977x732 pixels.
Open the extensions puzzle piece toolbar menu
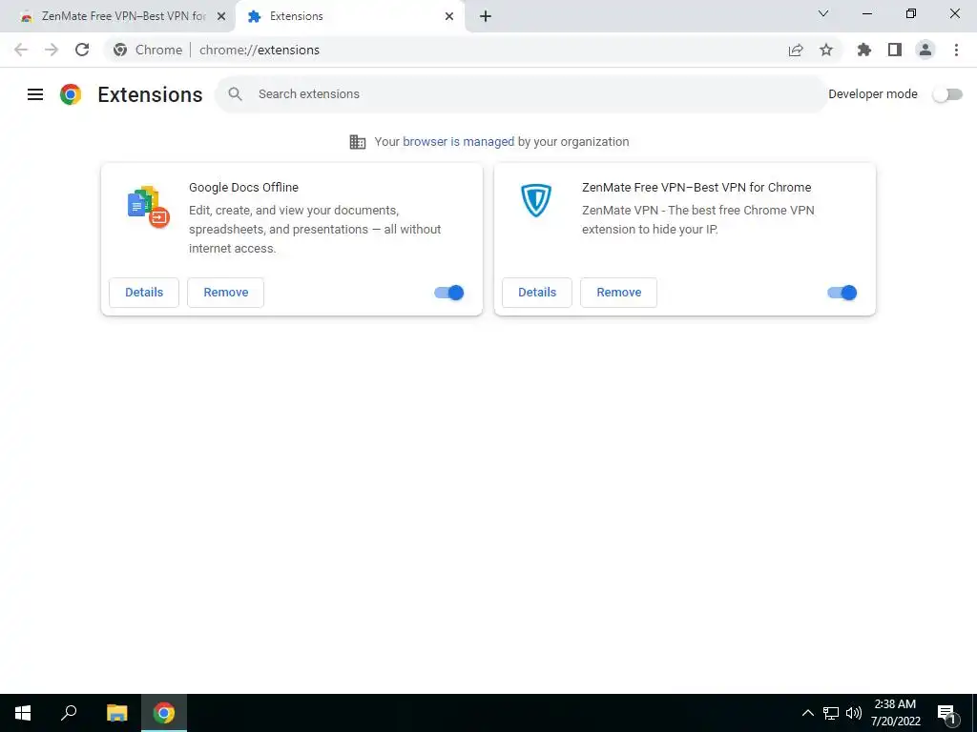point(864,50)
